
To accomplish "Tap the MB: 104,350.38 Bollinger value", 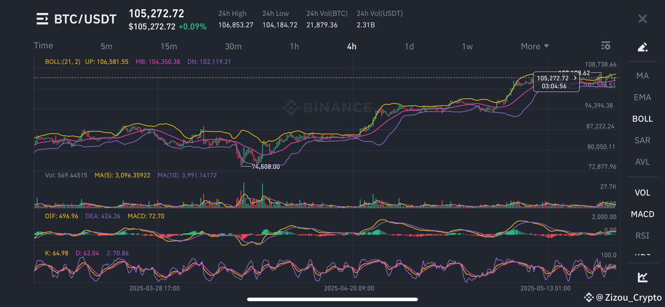I will pyautogui.click(x=158, y=62).
